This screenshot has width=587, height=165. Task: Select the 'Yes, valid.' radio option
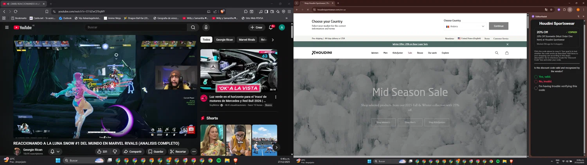(536, 77)
